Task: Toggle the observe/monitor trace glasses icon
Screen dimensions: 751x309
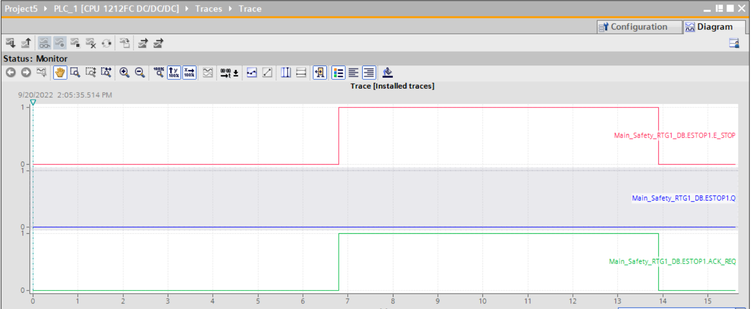Action: [x=45, y=43]
